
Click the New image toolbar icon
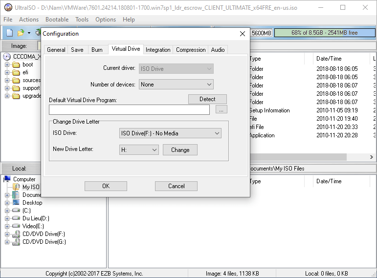point(9,33)
